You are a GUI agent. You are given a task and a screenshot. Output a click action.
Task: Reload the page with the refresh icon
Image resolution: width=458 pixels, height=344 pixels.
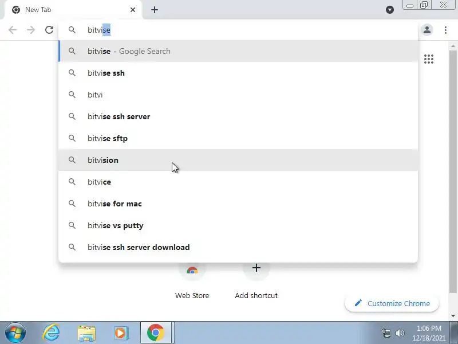point(49,30)
